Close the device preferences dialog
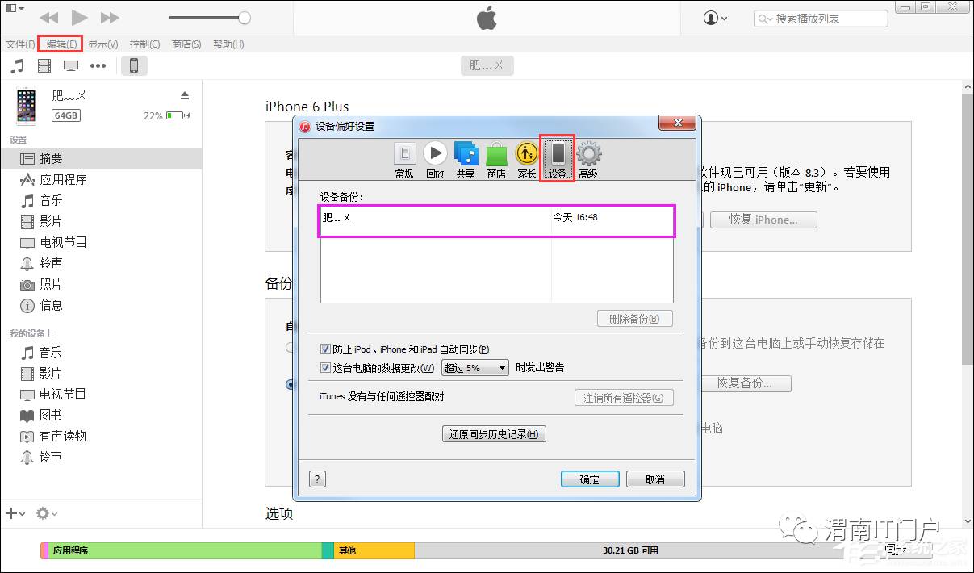The image size is (974, 573). click(x=677, y=123)
